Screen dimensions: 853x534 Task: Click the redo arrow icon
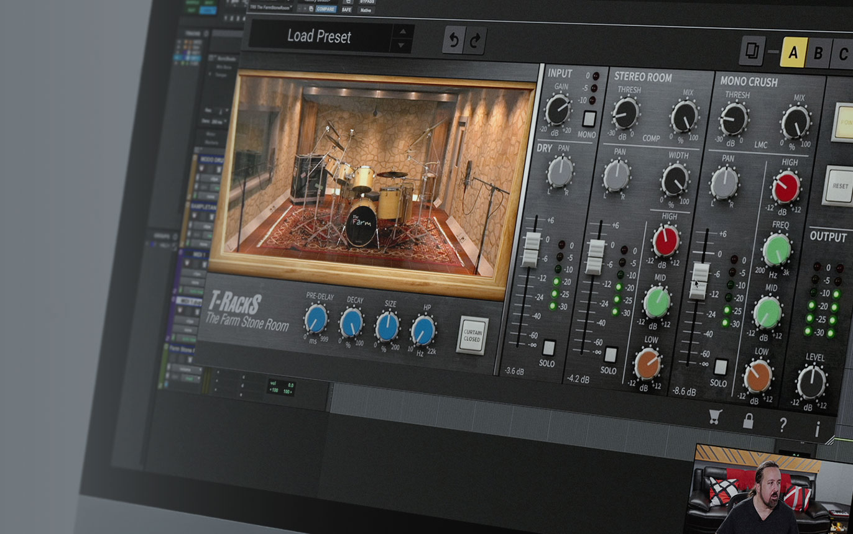point(475,41)
